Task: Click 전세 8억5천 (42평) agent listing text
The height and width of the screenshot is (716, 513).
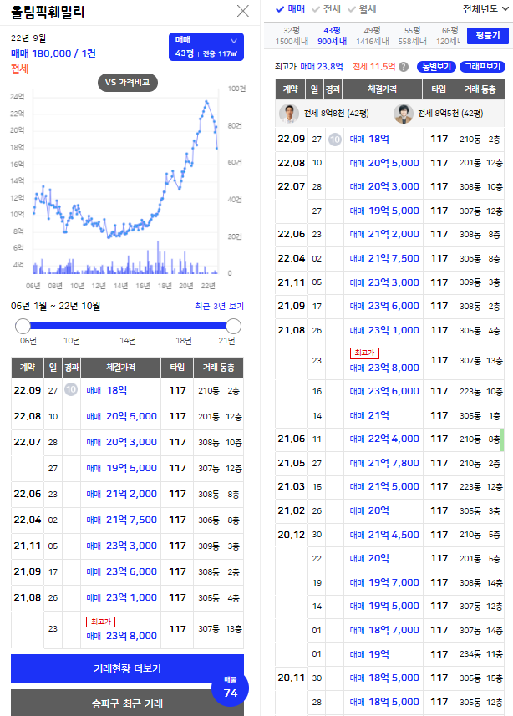Action: point(450,114)
